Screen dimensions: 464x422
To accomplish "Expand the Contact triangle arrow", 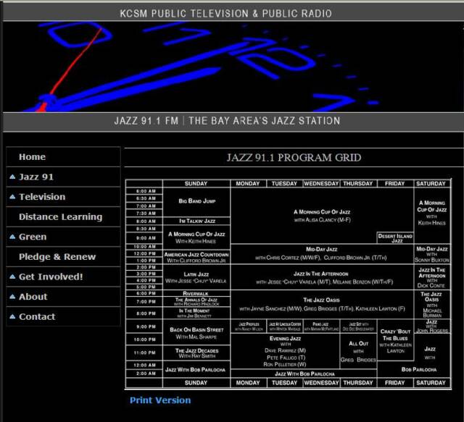I will (x=12, y=316).
